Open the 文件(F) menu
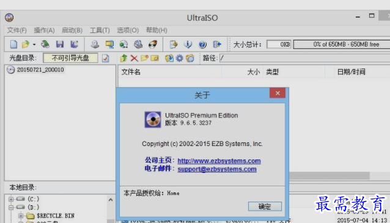 17,31
